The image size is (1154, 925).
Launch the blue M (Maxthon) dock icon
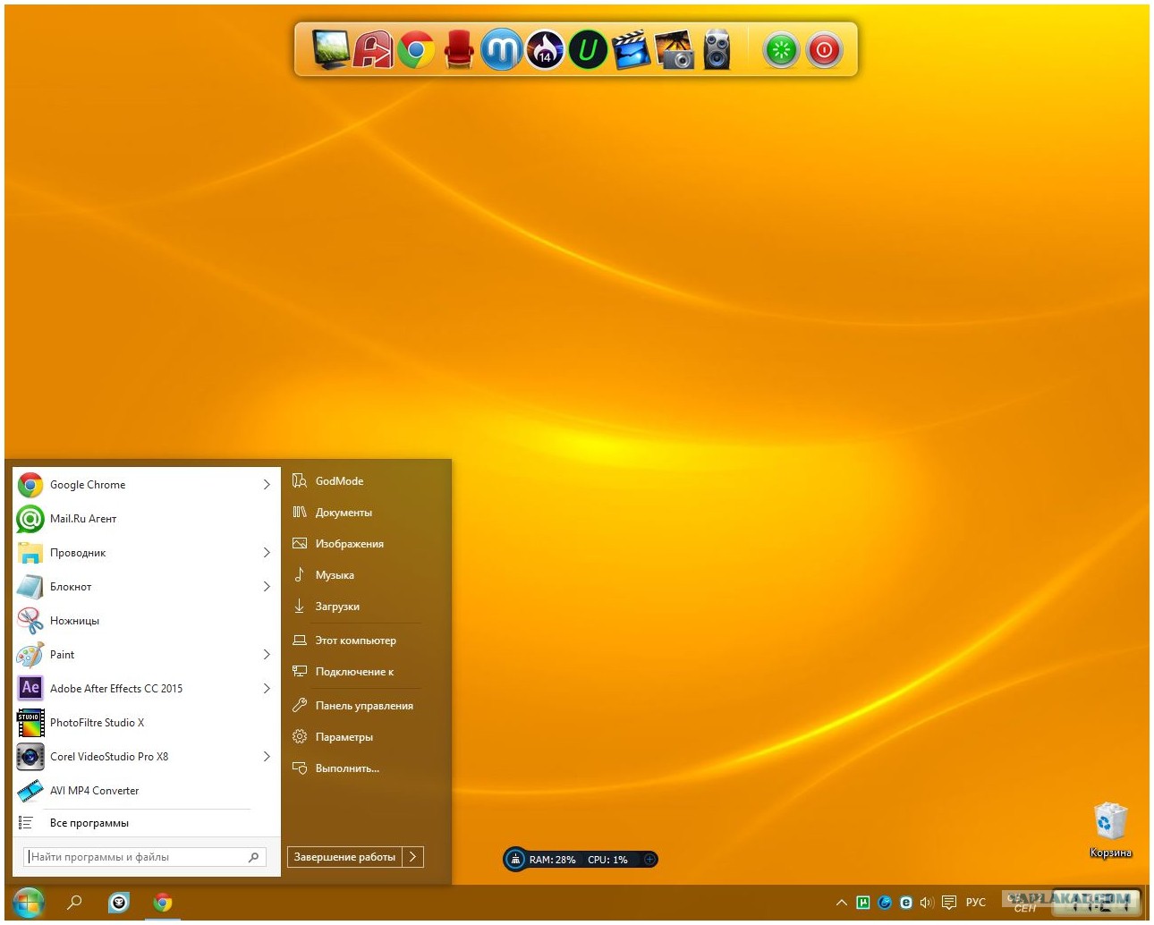click(502, 49)
